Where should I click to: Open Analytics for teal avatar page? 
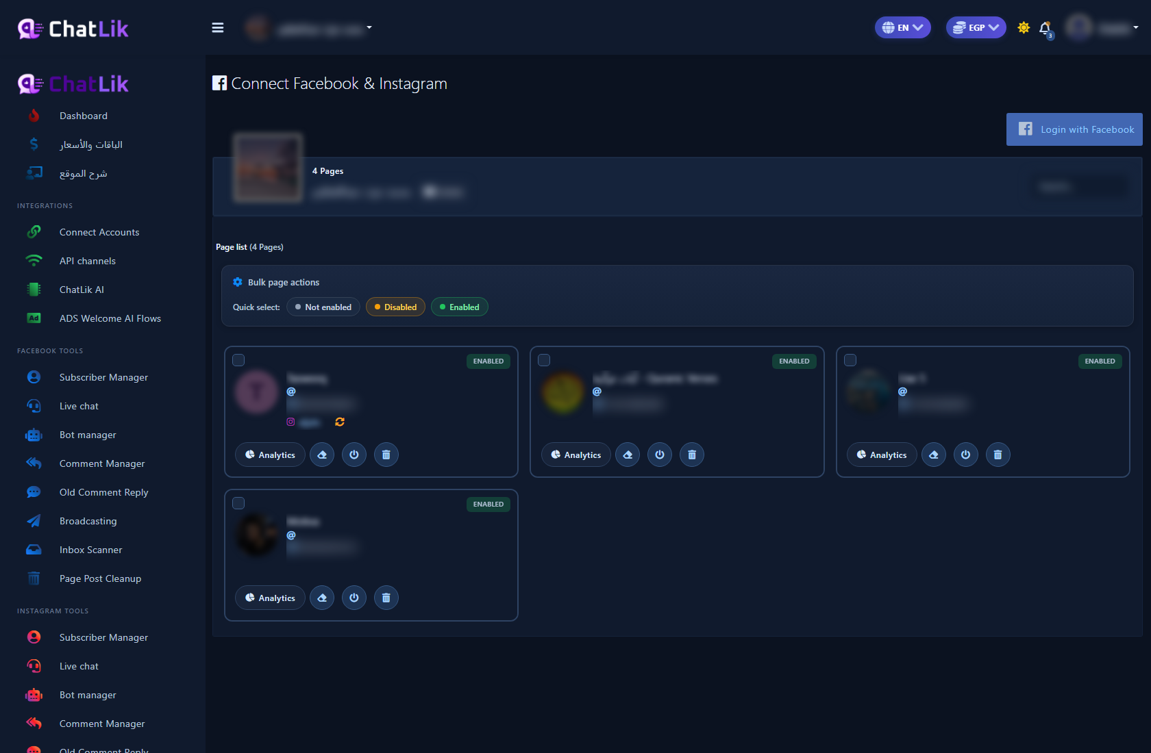point(882,455)
